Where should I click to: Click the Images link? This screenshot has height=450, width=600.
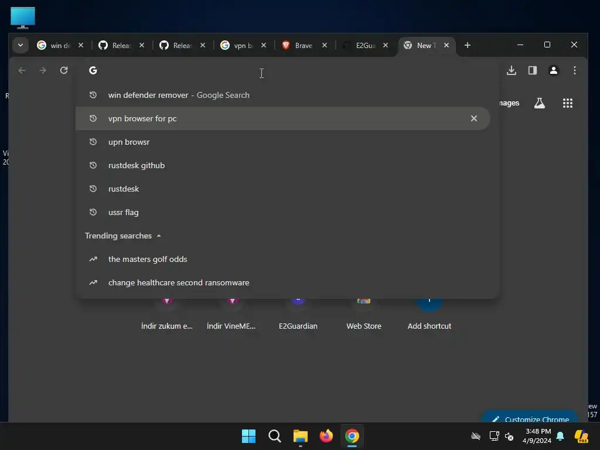(509, 103)
